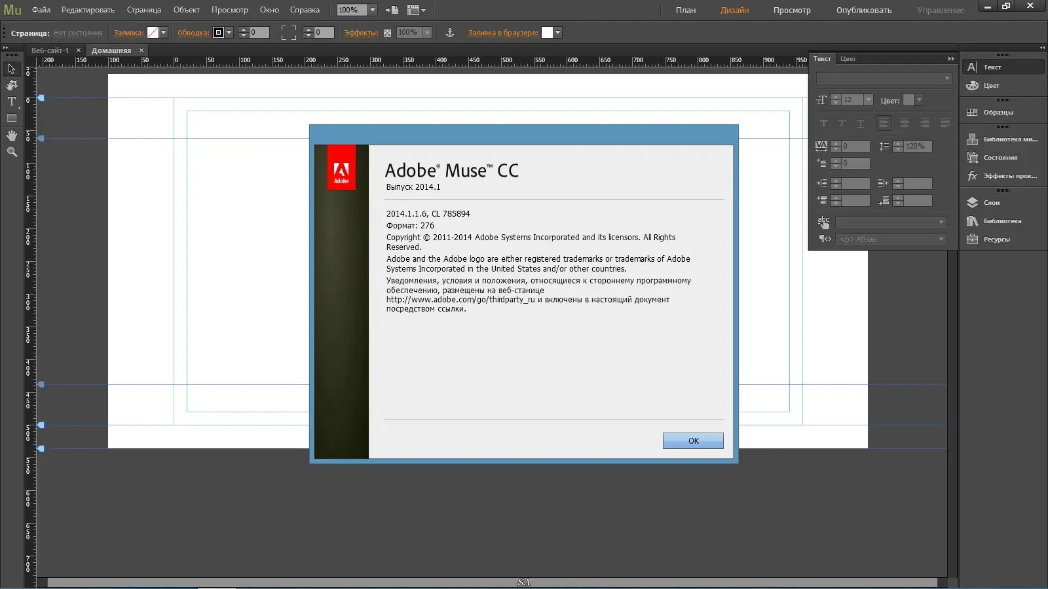Expand the Абзац paragraph tag dropdown
Image resolution: width=1048 pixels, height=589 pixels.
point(891,240)
